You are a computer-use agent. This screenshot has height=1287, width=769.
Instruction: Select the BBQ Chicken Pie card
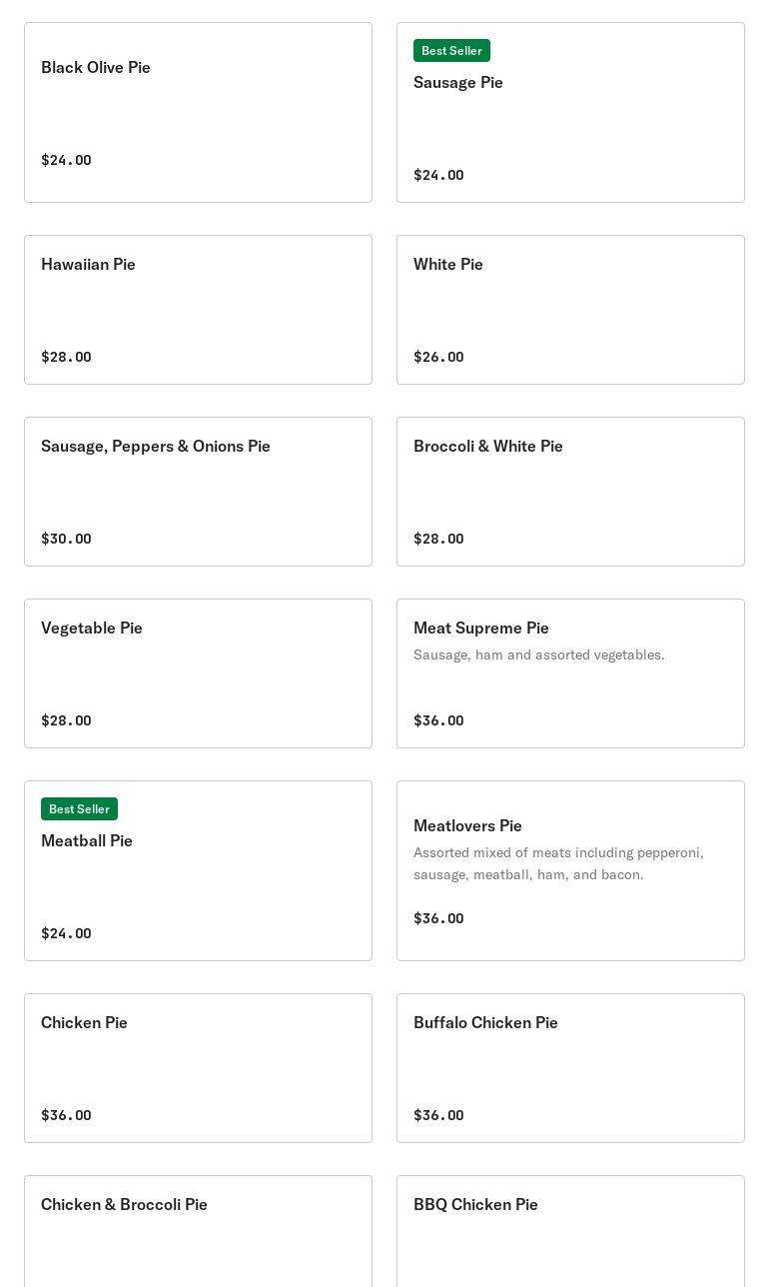pyautogui.click(x=570, y=1231)
